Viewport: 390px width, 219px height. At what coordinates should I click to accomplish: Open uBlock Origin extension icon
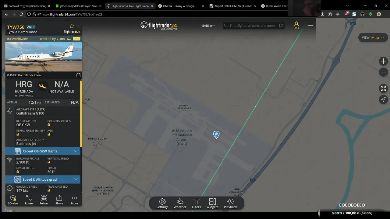tap(346, 14)
